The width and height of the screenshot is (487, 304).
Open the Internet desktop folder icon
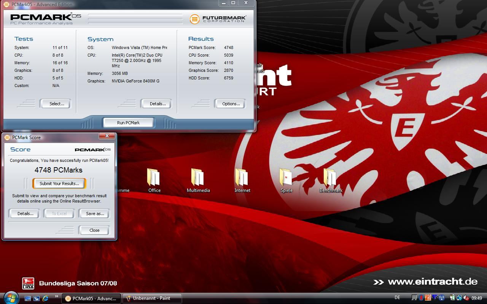pyautogui.click(x=242, y=180)
